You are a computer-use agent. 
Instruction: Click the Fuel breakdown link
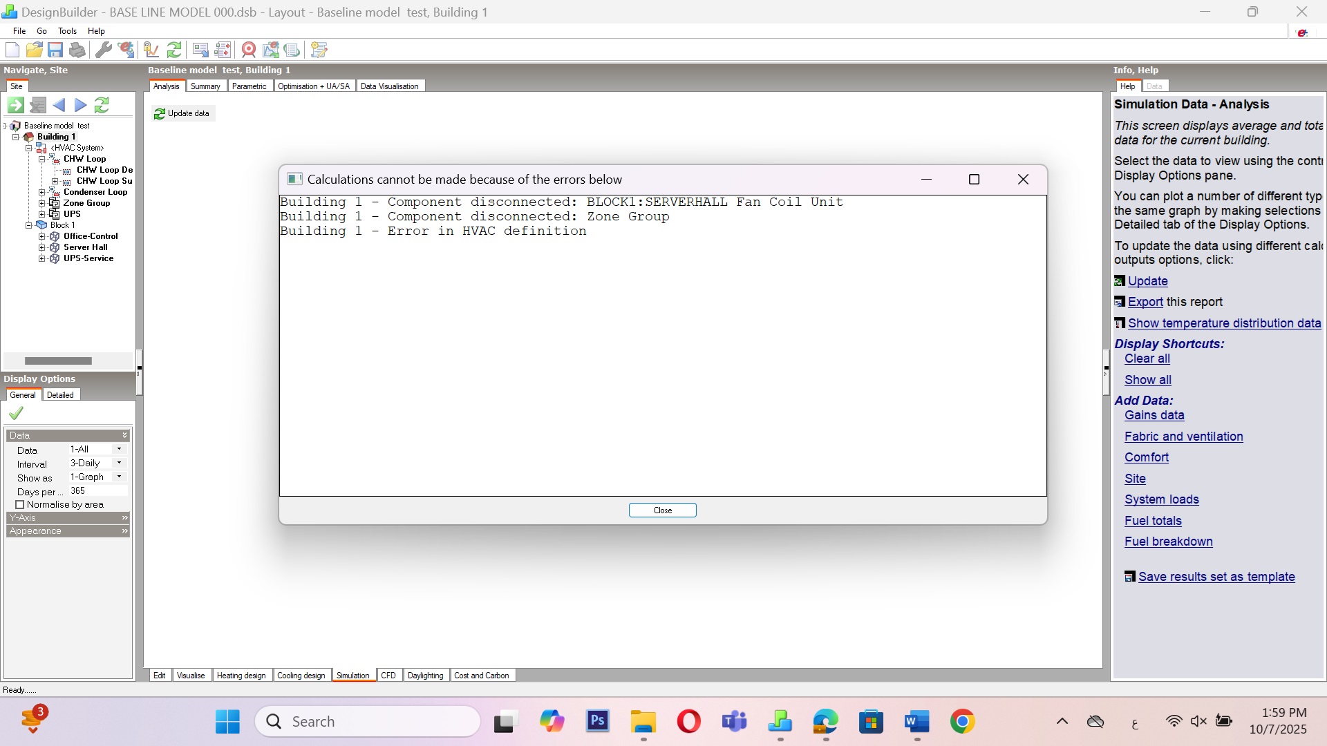point(1168,542)
